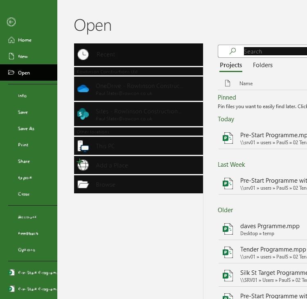307x299 pixels.
Task: Select the Recent clock location
Action: pyautogui.click(x=138, y=54)
